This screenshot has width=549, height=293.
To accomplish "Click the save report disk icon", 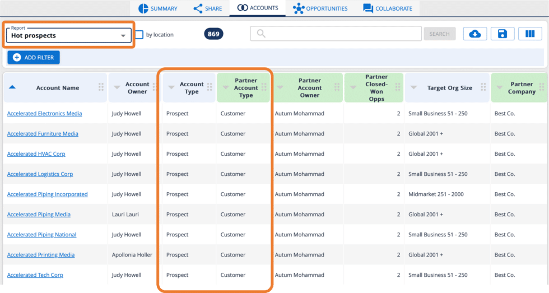I will (502, 34).
